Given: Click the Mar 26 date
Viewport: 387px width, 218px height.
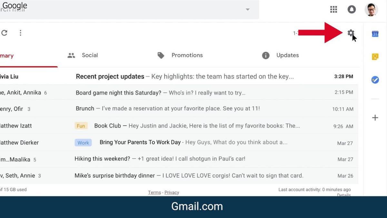Looking at the screenshot, I should pos(345,176).
